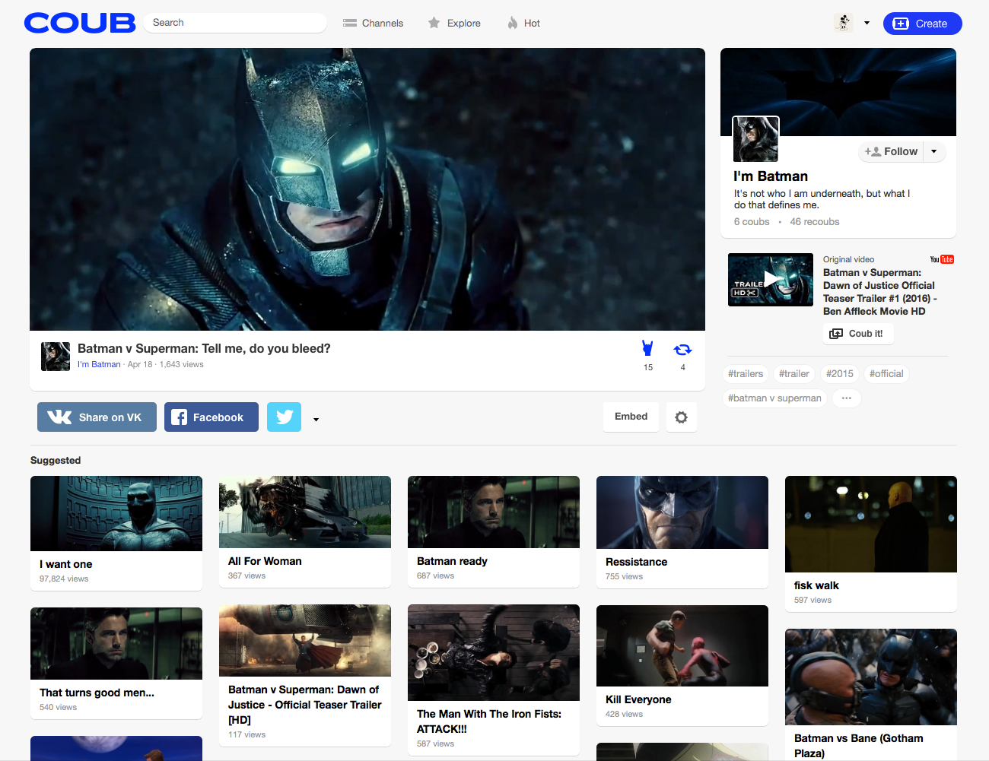Screen dimensions: 989x761
Task: Click the 'fisk walk' title text
Action: click(x=816, y=585)
